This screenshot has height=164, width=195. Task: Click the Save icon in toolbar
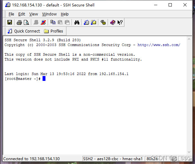coord(10,22)
